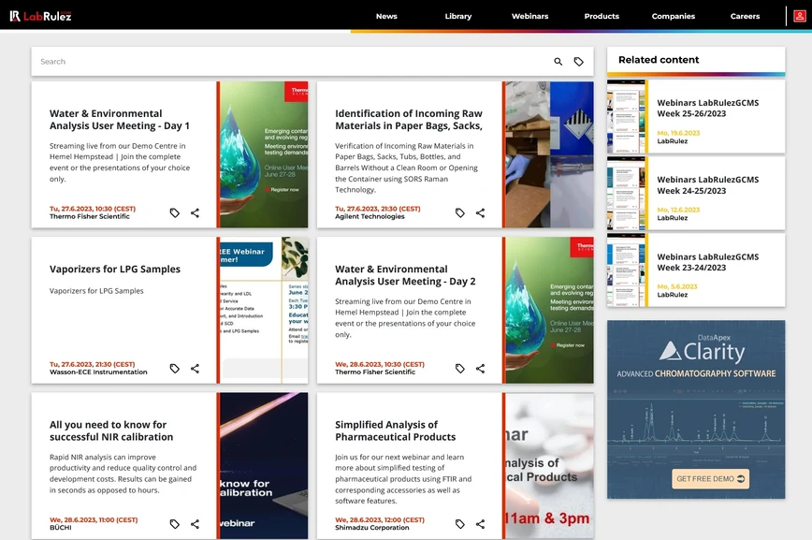Share the Water & Environmental Day 1 webinar
Screen dimensions: 812x540
coord(195,213)
